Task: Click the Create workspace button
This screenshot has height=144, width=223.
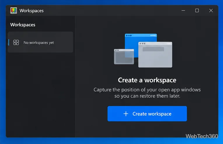Action: (147, 114)
